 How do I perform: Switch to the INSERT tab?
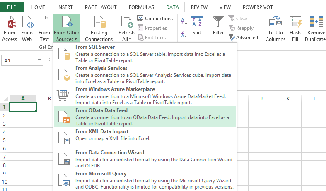coord(65,7)
